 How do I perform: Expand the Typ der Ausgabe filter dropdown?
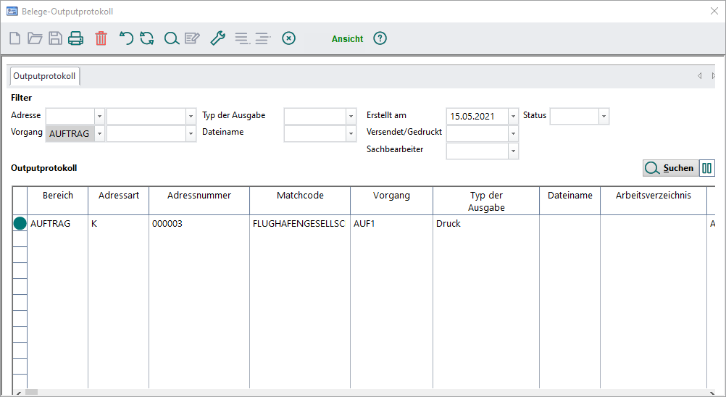point(351,116)
